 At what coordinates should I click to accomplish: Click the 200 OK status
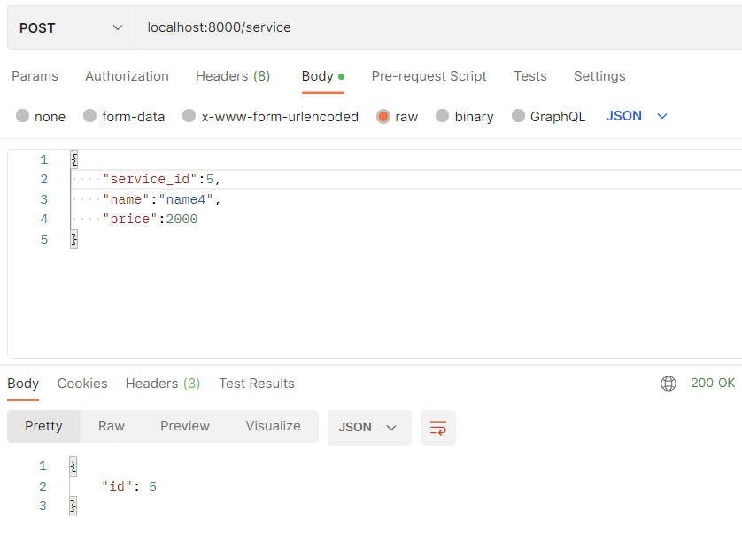(712, 383)
